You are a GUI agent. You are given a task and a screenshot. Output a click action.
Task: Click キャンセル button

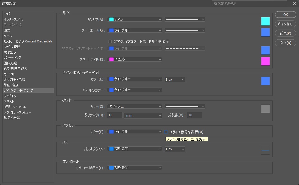(x=286, y=24)
